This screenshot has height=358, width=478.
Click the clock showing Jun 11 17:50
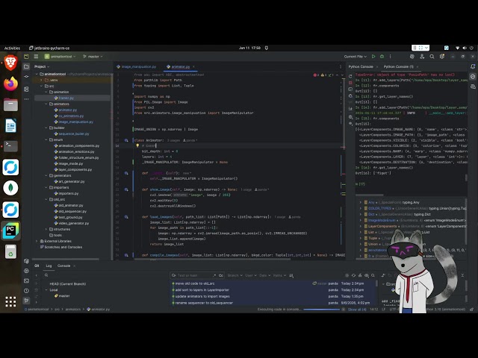coord(249,48)
